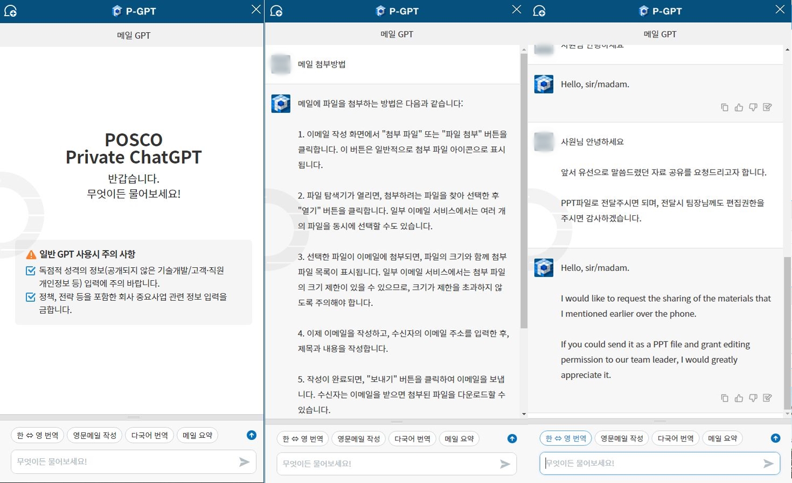Click 메일 GPT title in left panel

tap(134, 35)
